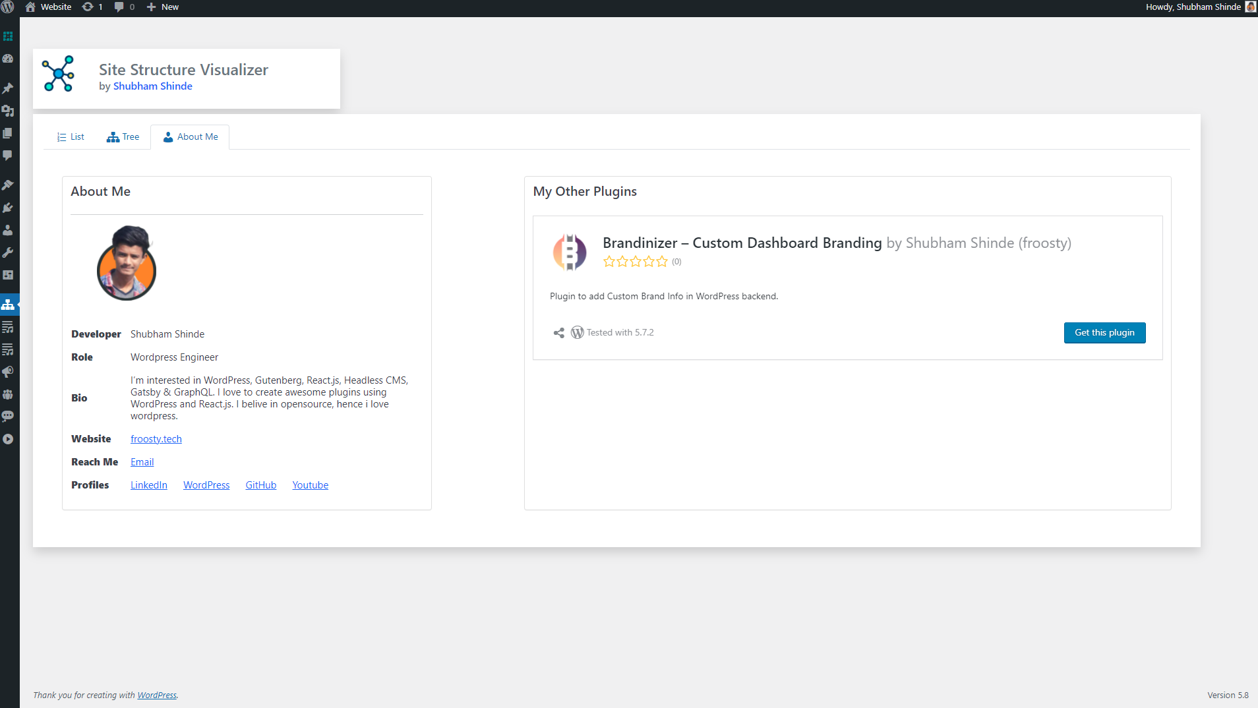
Task: Click the Brandinizer plugin logo
Action: coord(570,252)
